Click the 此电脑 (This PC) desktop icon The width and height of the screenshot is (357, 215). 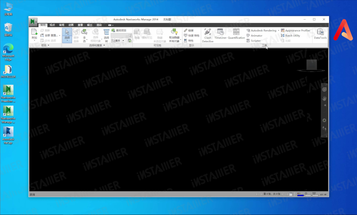click(x=8, y=9)
